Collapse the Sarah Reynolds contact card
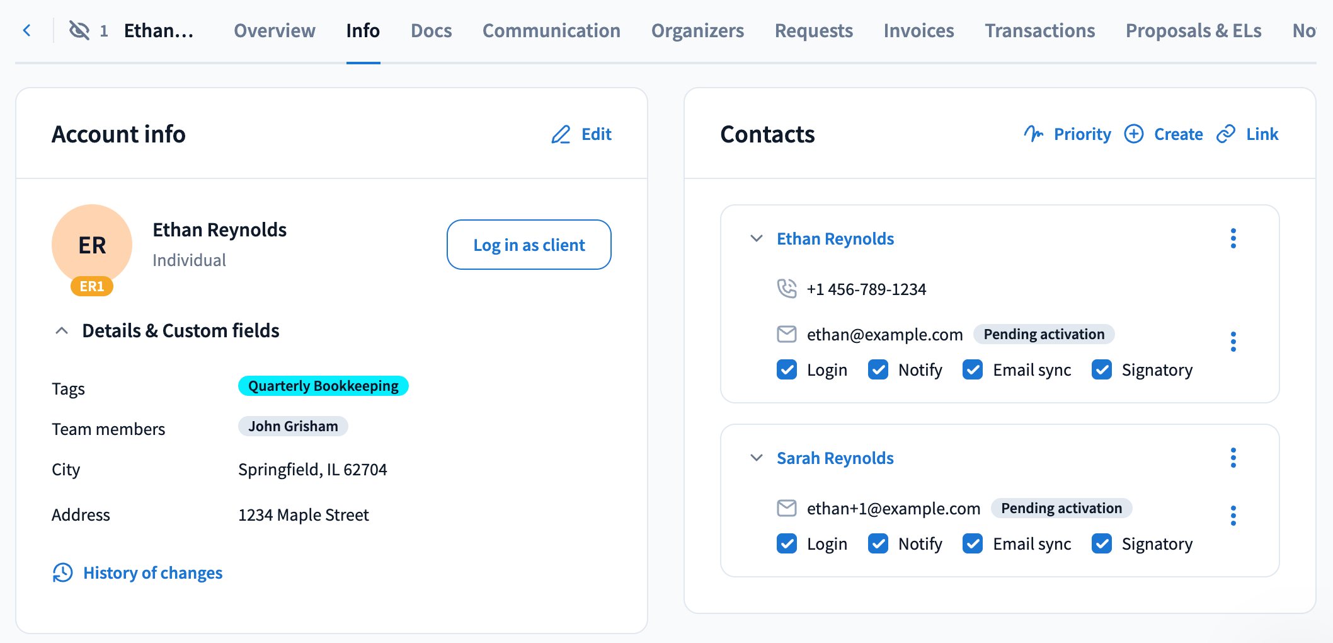 757,458
